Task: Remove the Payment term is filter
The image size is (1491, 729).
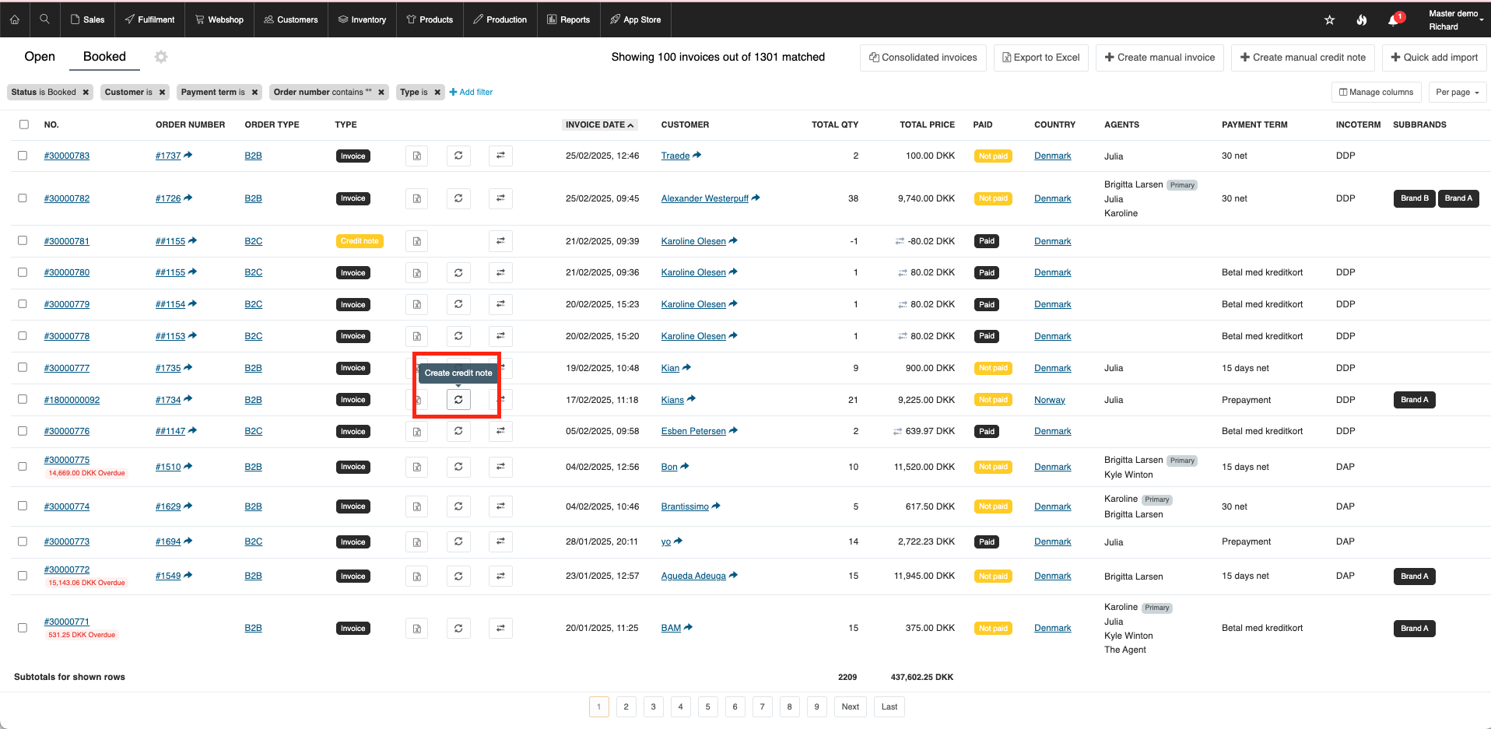Action: 254,92
